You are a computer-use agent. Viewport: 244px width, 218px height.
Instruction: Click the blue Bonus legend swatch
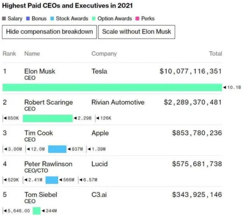pyautogui.click(x=28, y=19)
